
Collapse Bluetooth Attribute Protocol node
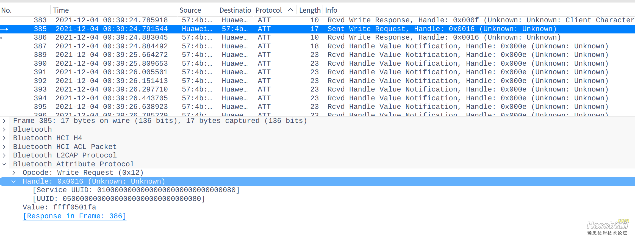pos(4,164)
